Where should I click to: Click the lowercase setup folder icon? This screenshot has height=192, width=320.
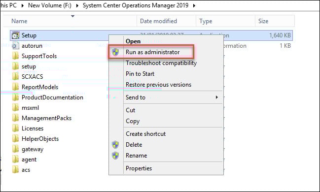tap(15, 66)
